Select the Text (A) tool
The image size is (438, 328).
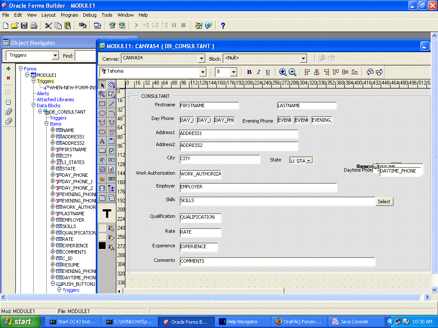102,141
